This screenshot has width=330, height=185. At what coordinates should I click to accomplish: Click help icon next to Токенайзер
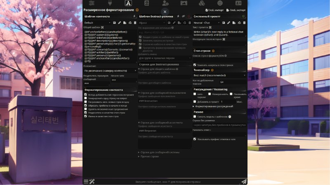212,70
